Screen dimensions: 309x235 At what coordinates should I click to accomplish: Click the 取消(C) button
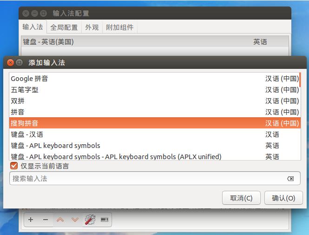[241, 198]
